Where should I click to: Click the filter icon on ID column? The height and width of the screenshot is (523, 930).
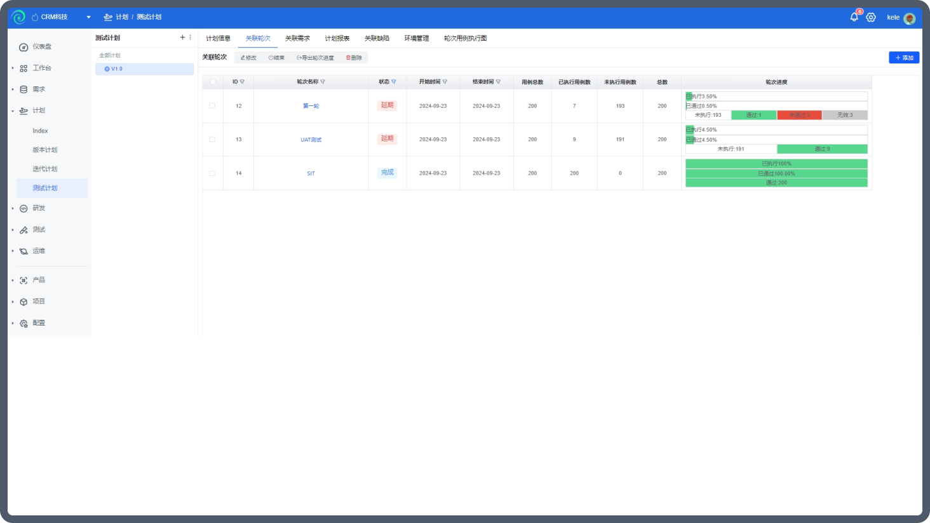click(x=242, y=82)
